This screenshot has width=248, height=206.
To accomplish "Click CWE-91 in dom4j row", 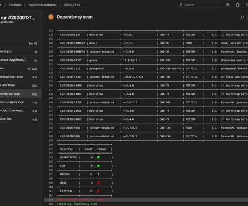I will 164,43.
